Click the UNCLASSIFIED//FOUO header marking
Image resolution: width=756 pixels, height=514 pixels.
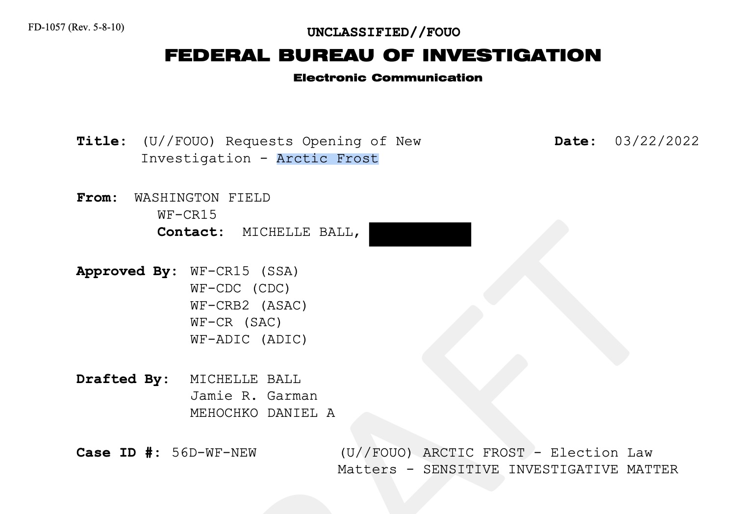coord(383,32)
